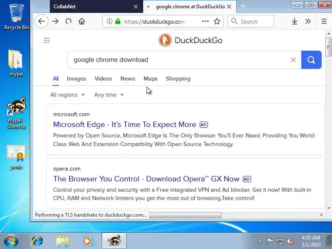Click the vertical scrollbar down arrow

tap(329, 208)
